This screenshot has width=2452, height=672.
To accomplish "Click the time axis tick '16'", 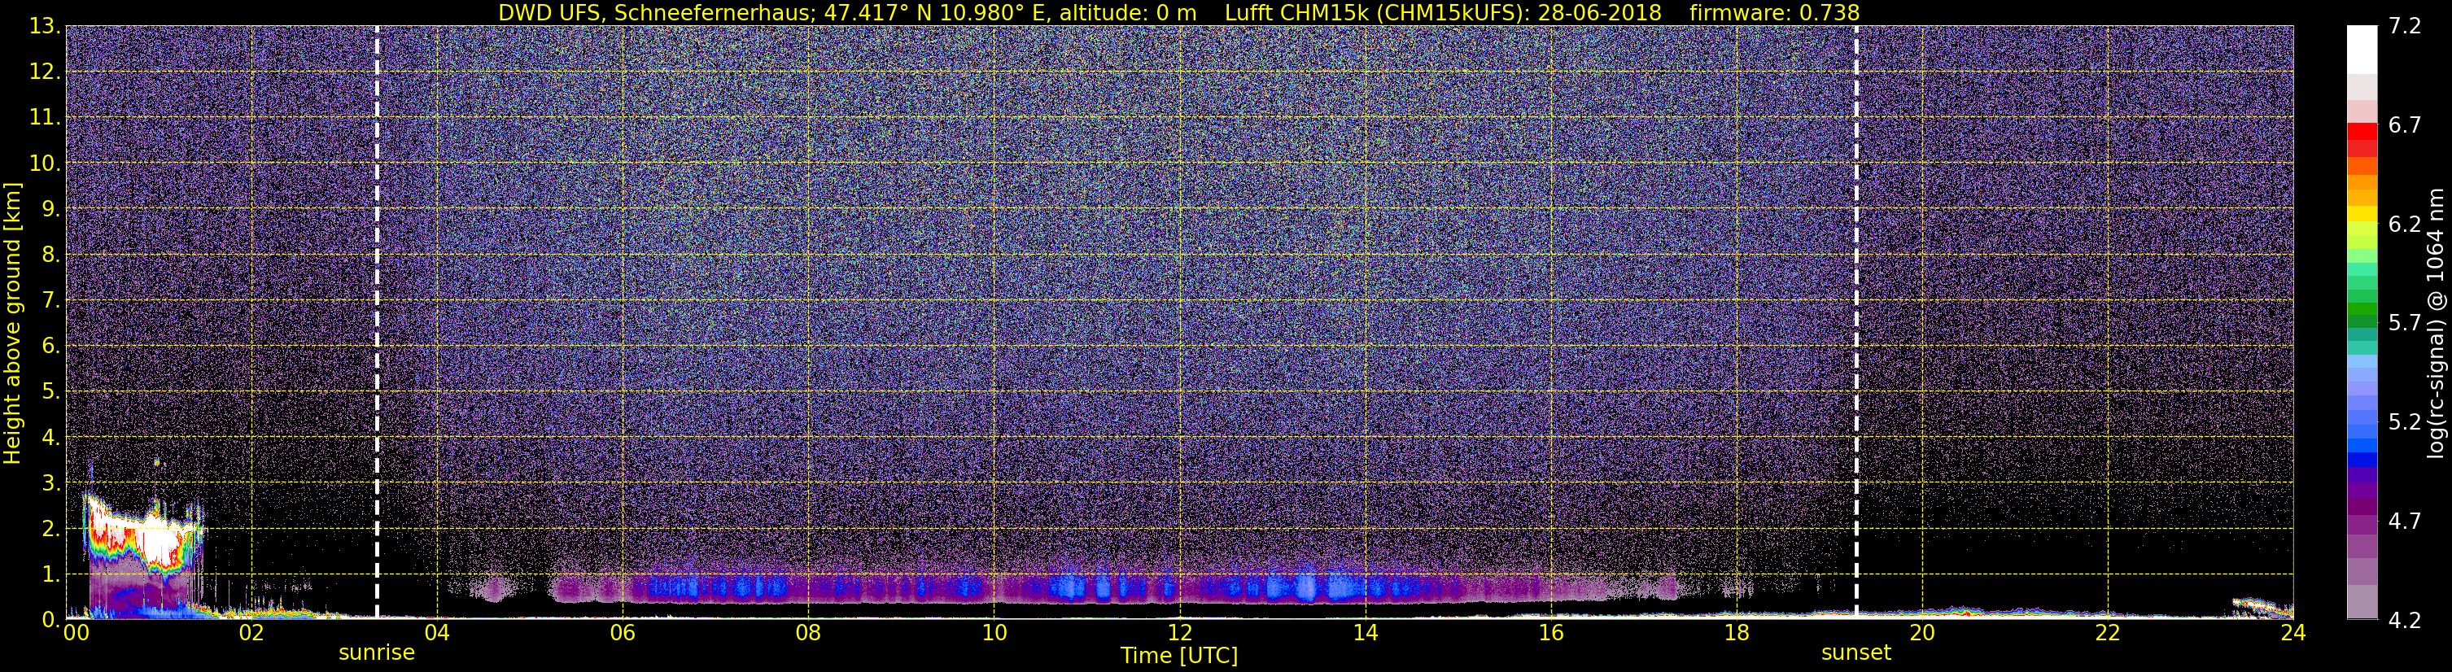I will [1550, 633].
